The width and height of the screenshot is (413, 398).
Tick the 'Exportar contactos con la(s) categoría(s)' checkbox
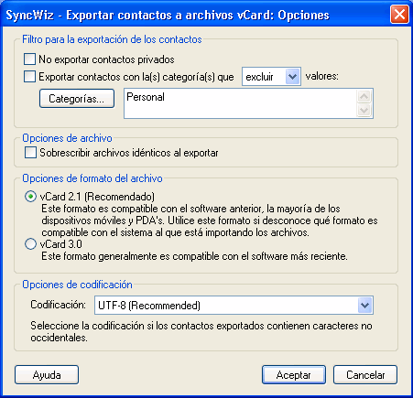coord(29,77)
